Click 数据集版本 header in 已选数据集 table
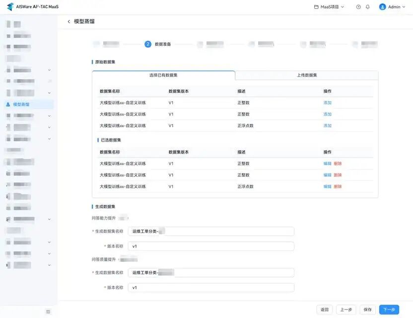 (x=179, y=152)
